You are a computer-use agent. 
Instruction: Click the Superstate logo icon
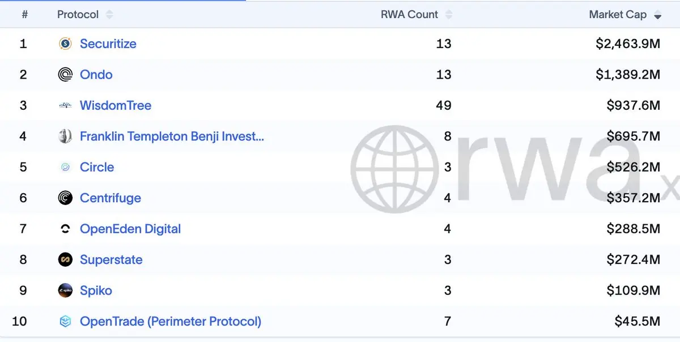tap(65, 260)
